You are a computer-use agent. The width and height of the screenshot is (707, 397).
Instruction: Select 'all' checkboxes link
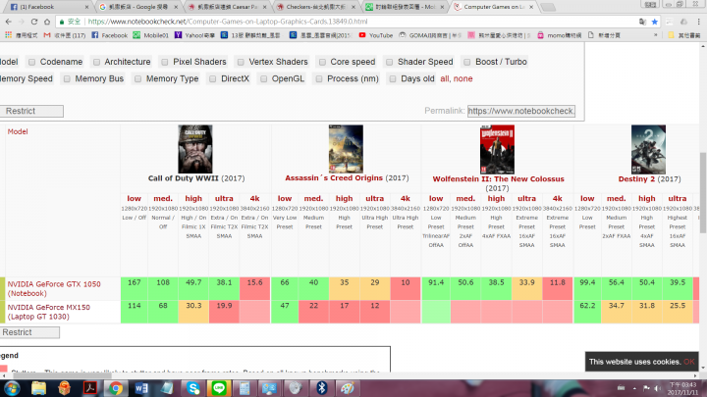point(445,78)
